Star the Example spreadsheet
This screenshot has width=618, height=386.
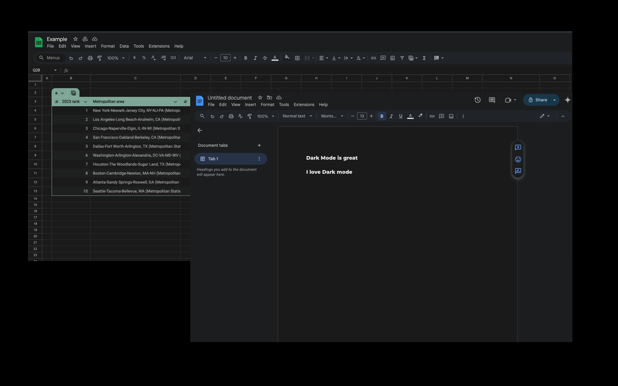(x=75, y=39)
